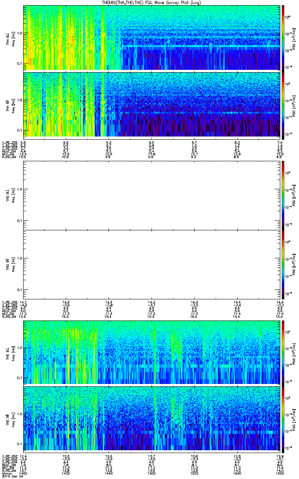
Task: Click the '1420' time tick label
Action: point(66,474)
